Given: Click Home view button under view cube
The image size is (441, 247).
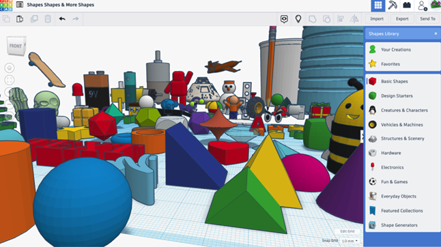Looking at the screenshot, I should [x=10, y=68].
